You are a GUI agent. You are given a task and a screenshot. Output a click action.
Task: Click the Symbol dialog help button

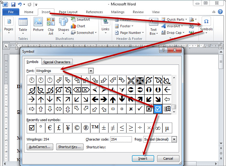(x=163, y=50)
